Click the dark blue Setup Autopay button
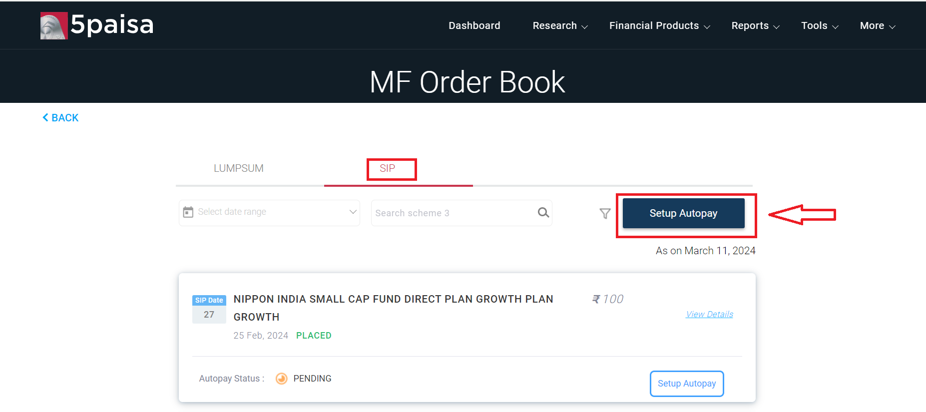This screenshot has height=412, width=926. point(683,213)
